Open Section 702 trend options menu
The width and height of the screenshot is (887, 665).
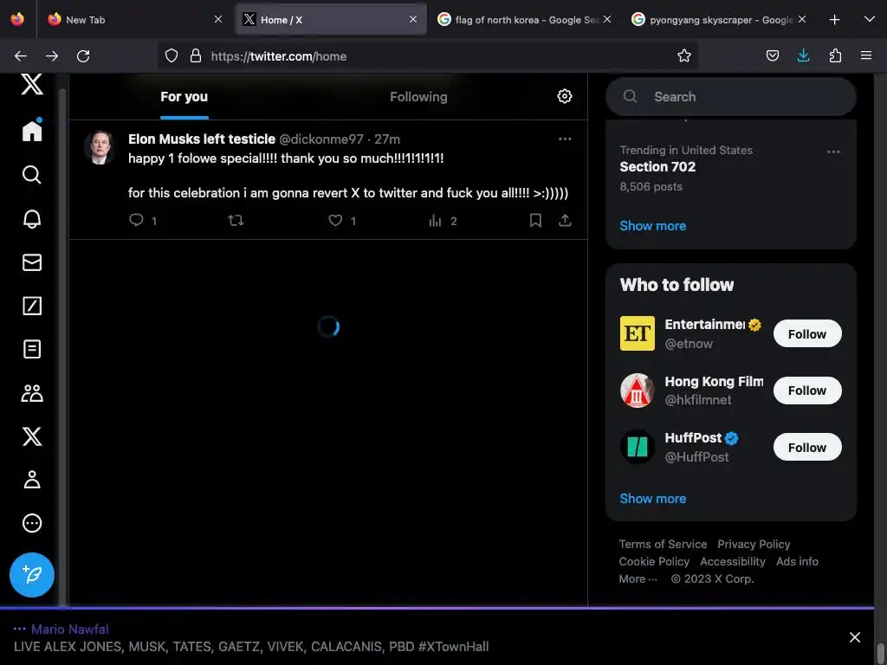point(833,152)
